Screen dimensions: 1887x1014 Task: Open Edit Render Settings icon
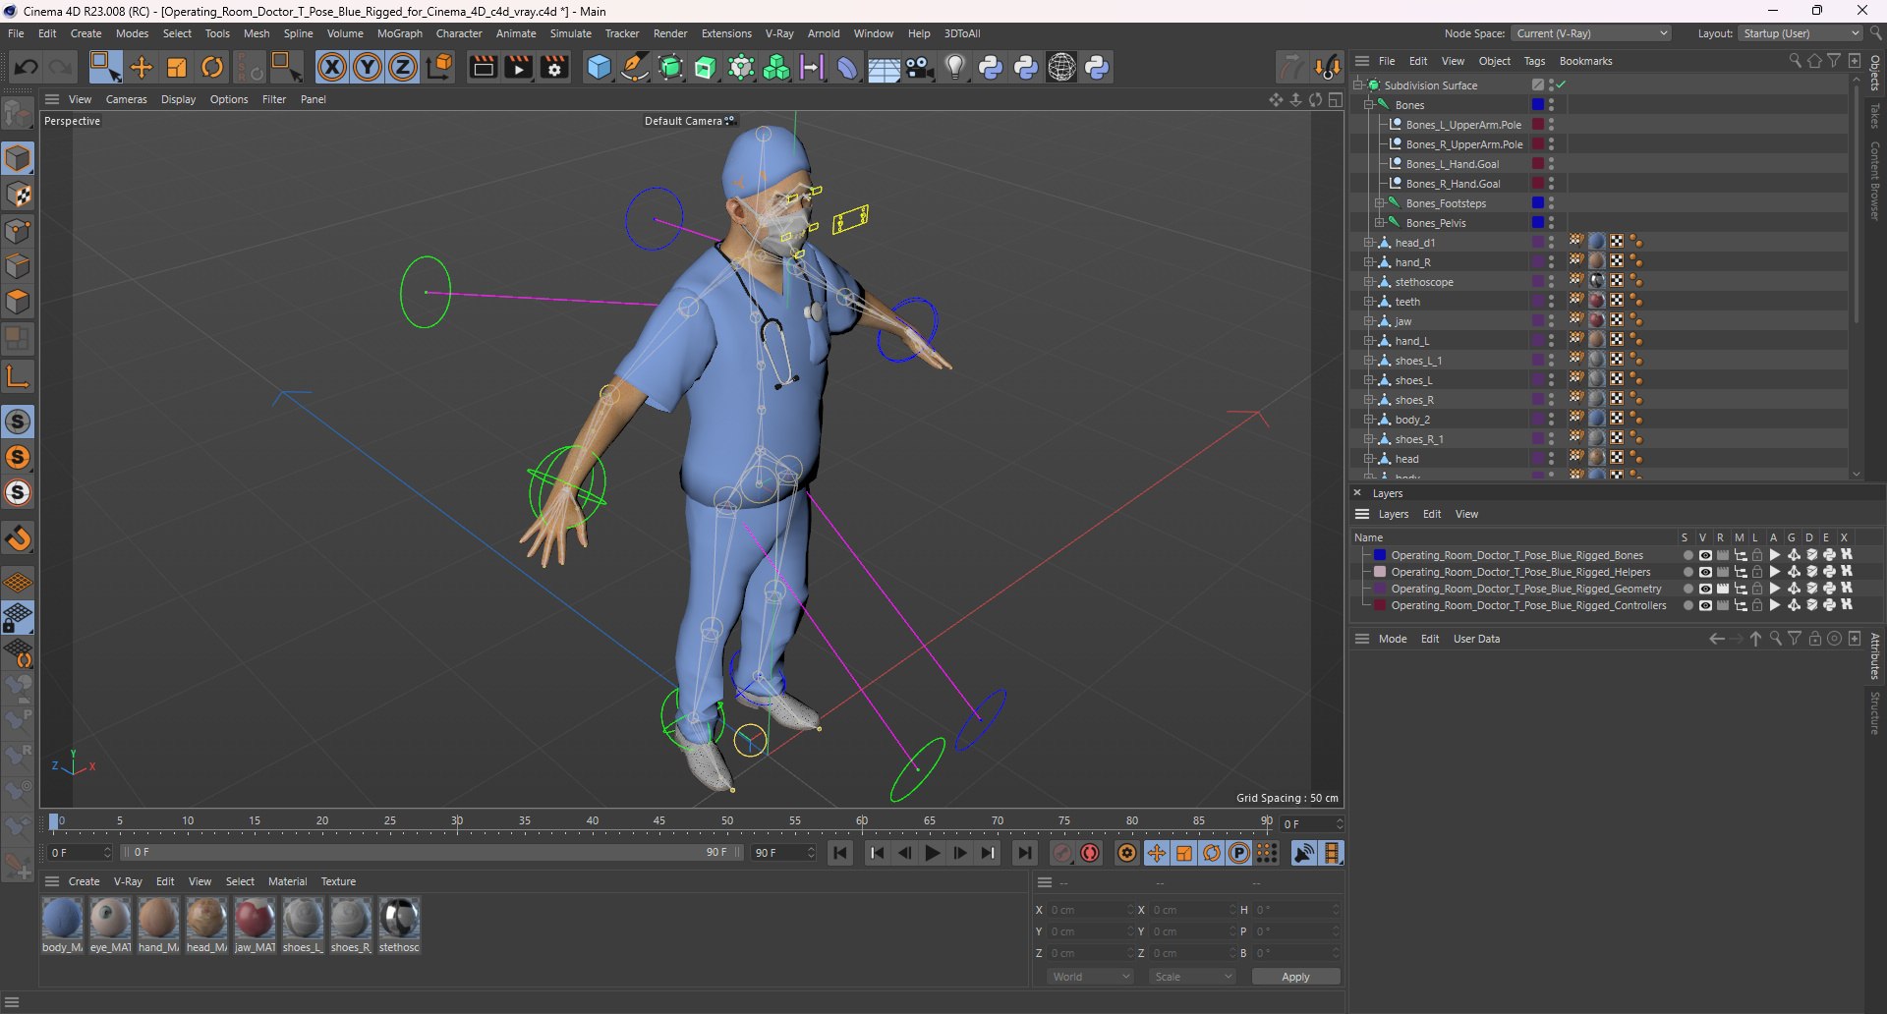coord(554,67)
